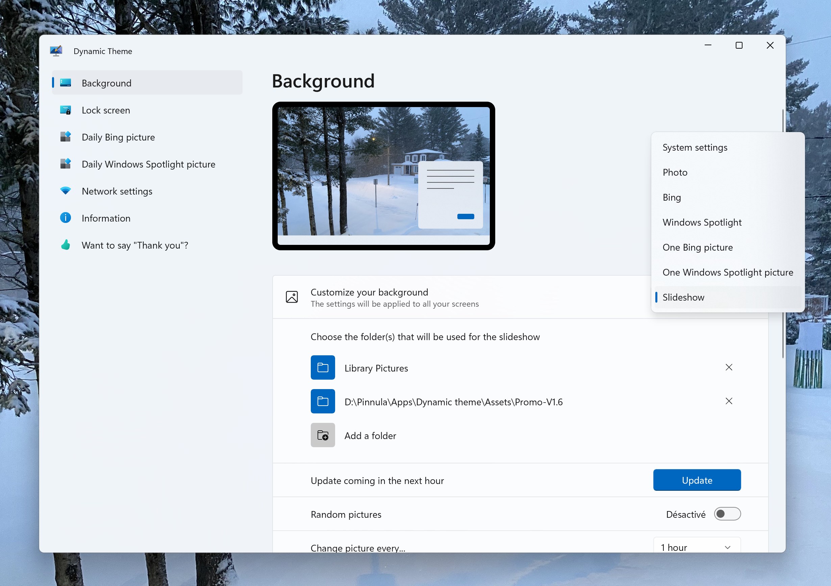This screenshot has height=586, width=831.
Task: Select the Network settings Wi-Fi icon
Action: tap(66, 191)
